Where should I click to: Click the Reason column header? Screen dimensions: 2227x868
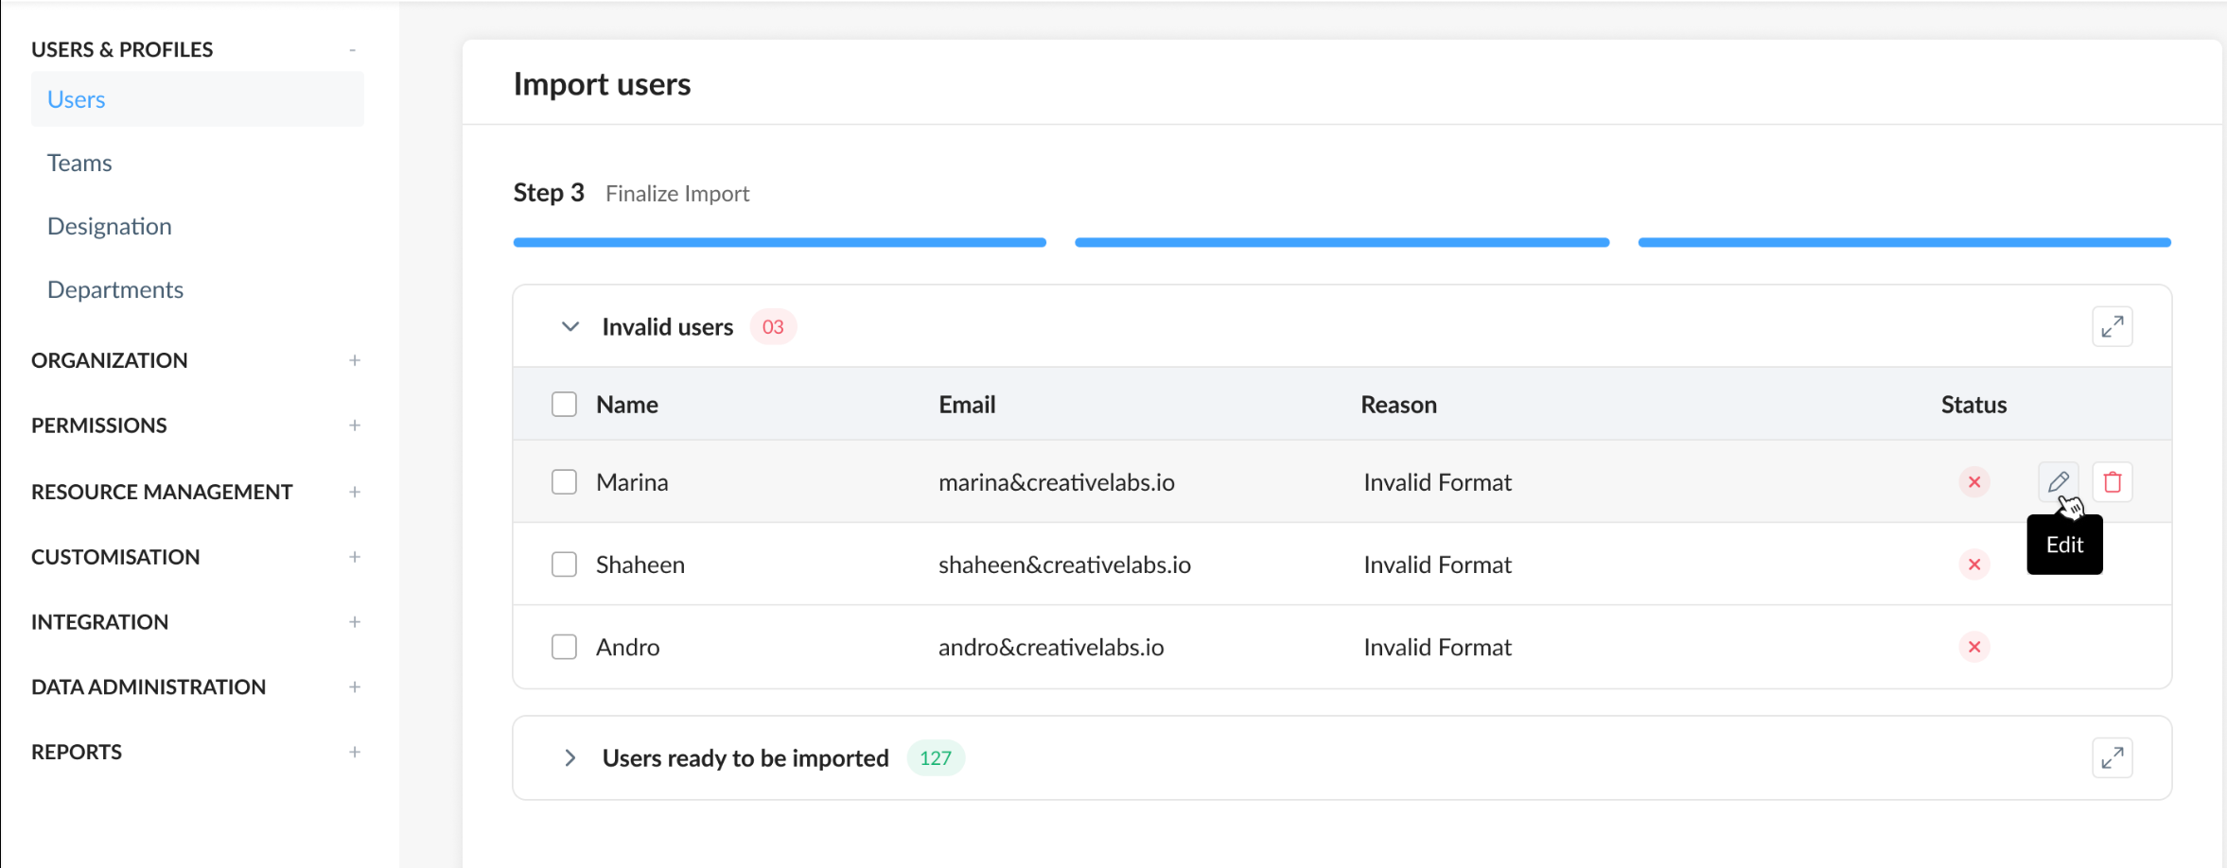(x=1398, y=405)
